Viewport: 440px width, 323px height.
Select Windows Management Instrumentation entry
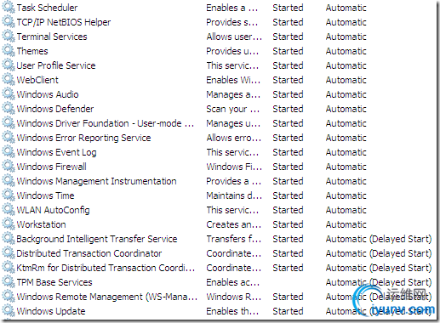click(x=96, y=181)
